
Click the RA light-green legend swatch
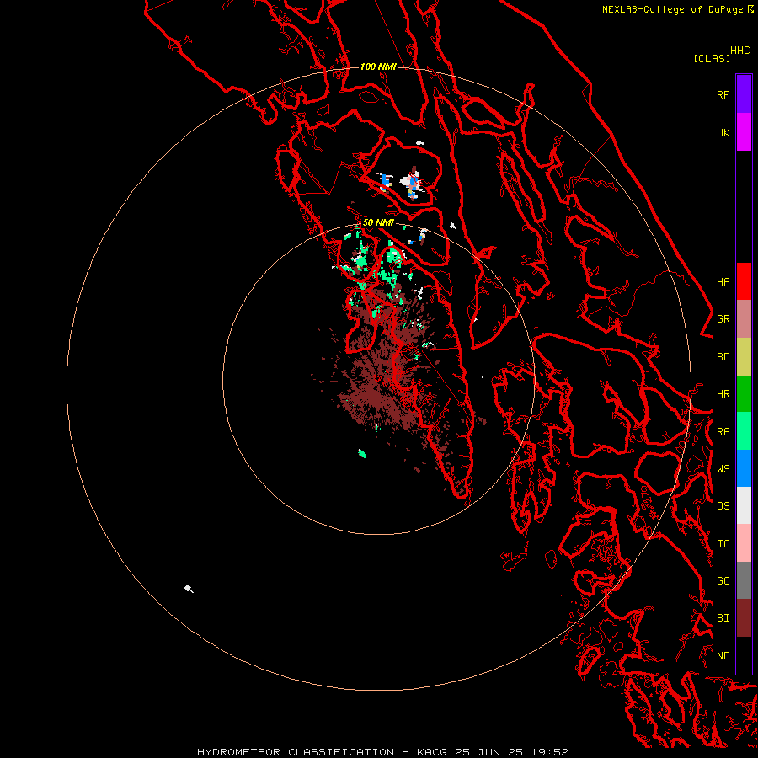click(x=744, y=431)
